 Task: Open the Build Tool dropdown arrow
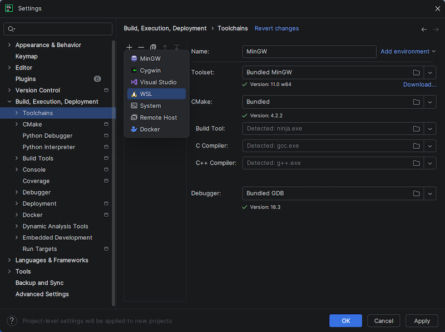[x=430, y=128]
